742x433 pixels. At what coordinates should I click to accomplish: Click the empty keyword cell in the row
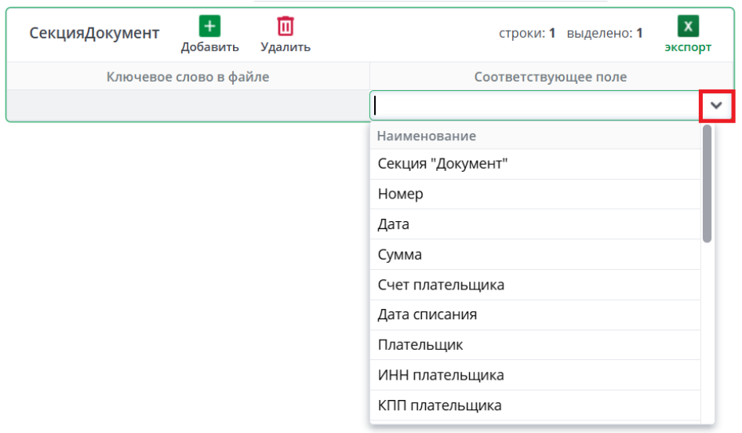pos(187,105)
